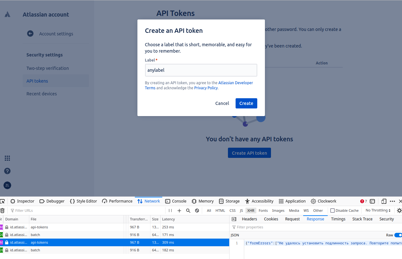Viewport: 402px width, 259px height.
Task: Click the Filter properties field
Action: pyautogui.click(x=316, y=227)
